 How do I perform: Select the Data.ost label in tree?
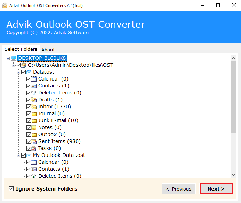point(44,72)
